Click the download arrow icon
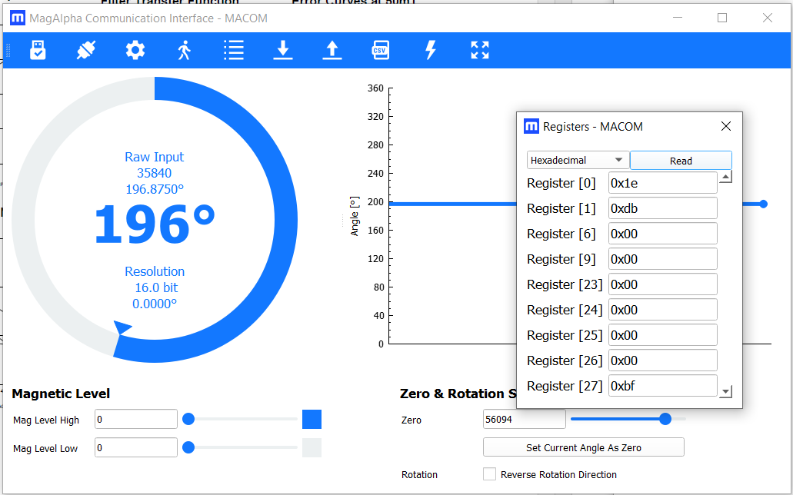793x495 pixels. [x=283, y=51]
